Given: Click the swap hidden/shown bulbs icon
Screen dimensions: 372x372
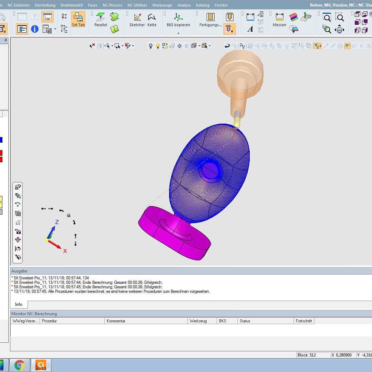Looking at the screenshot, I should 165,46.
